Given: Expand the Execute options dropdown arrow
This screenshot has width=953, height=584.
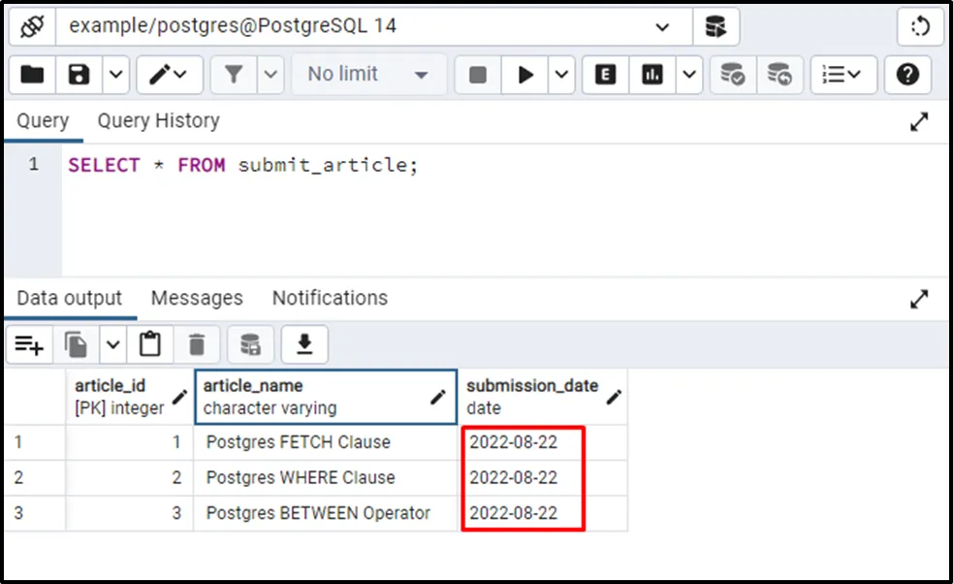Looking at the screenshot, I should point(562,75).
